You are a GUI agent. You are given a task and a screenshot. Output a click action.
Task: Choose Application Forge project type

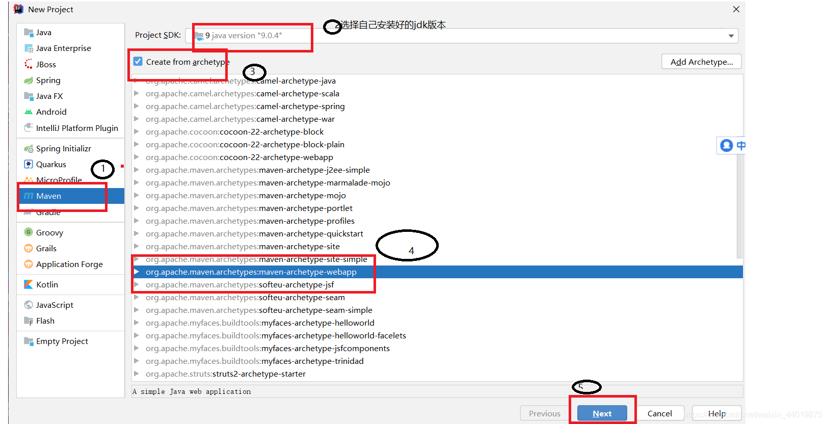tap(71, 264)
